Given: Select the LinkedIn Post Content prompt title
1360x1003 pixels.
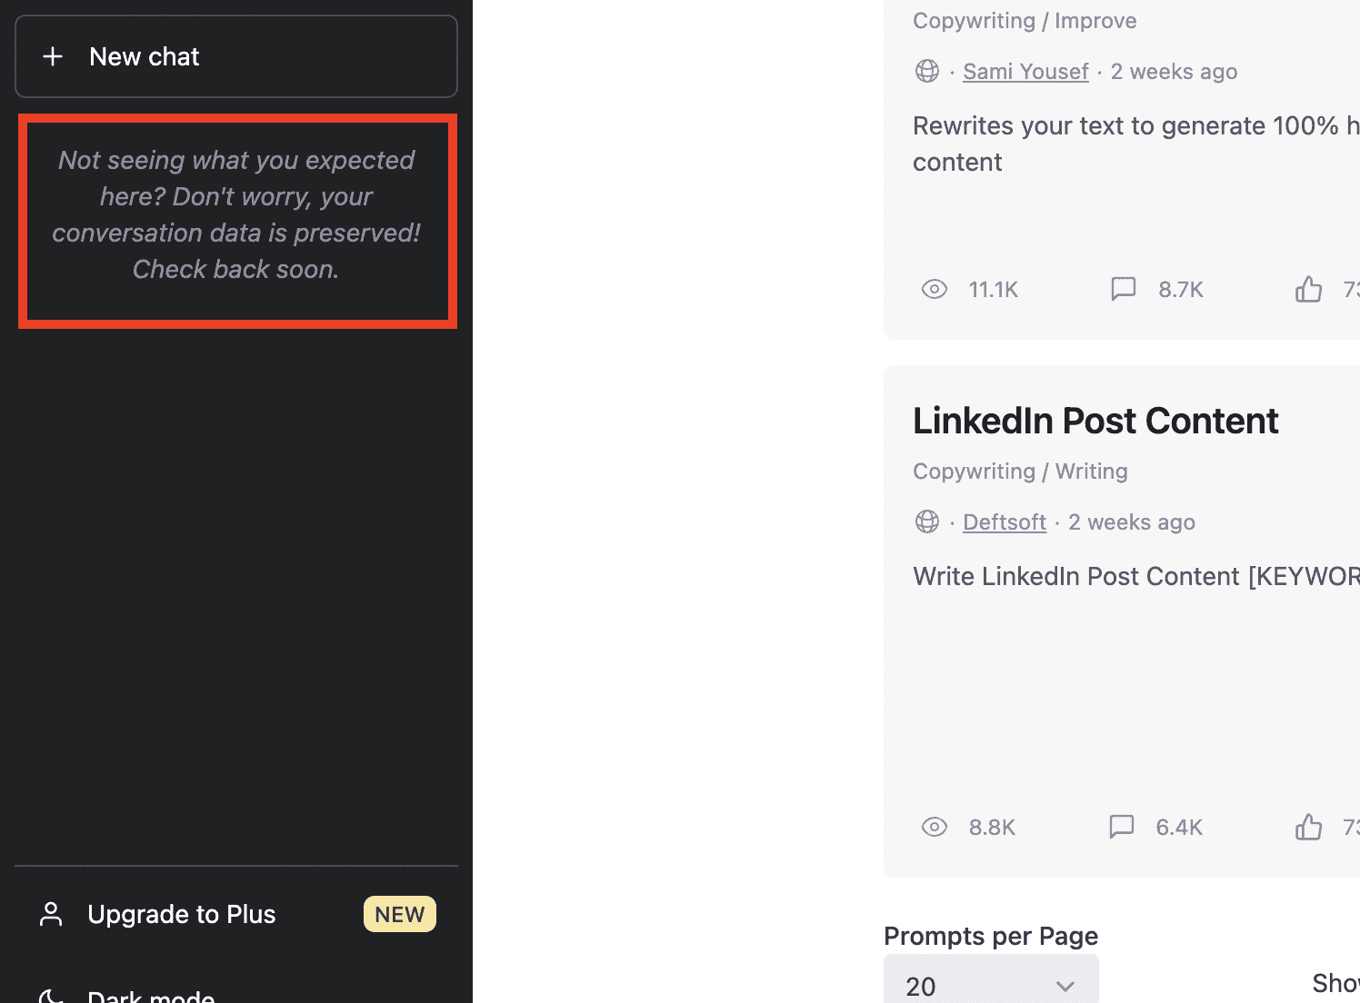Looking at the screenshot, I should 1095,421.
